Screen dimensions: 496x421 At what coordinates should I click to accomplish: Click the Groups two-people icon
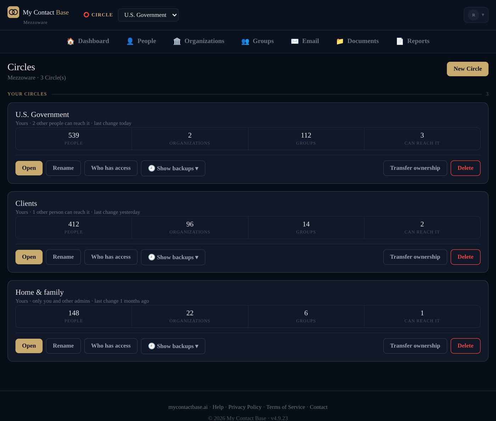(245, 41)
